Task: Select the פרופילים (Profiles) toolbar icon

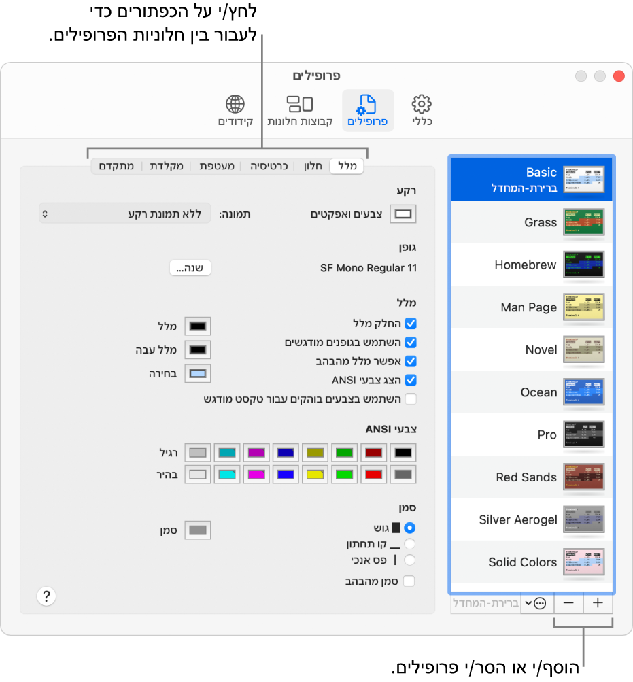Action: [x=368, y=110]
